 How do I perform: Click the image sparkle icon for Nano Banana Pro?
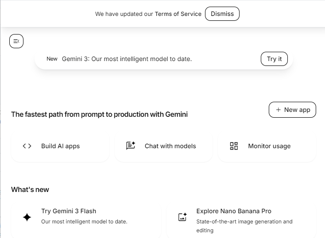(182, 217)
